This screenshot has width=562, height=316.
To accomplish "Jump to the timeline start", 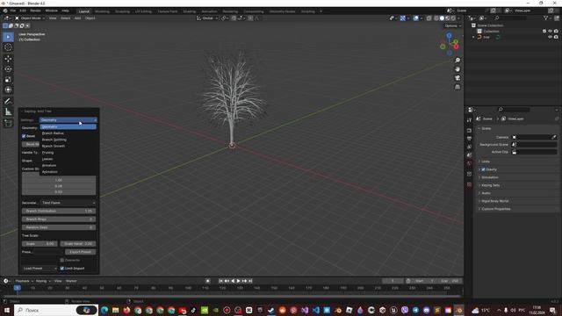I will [x=220, y=281].
